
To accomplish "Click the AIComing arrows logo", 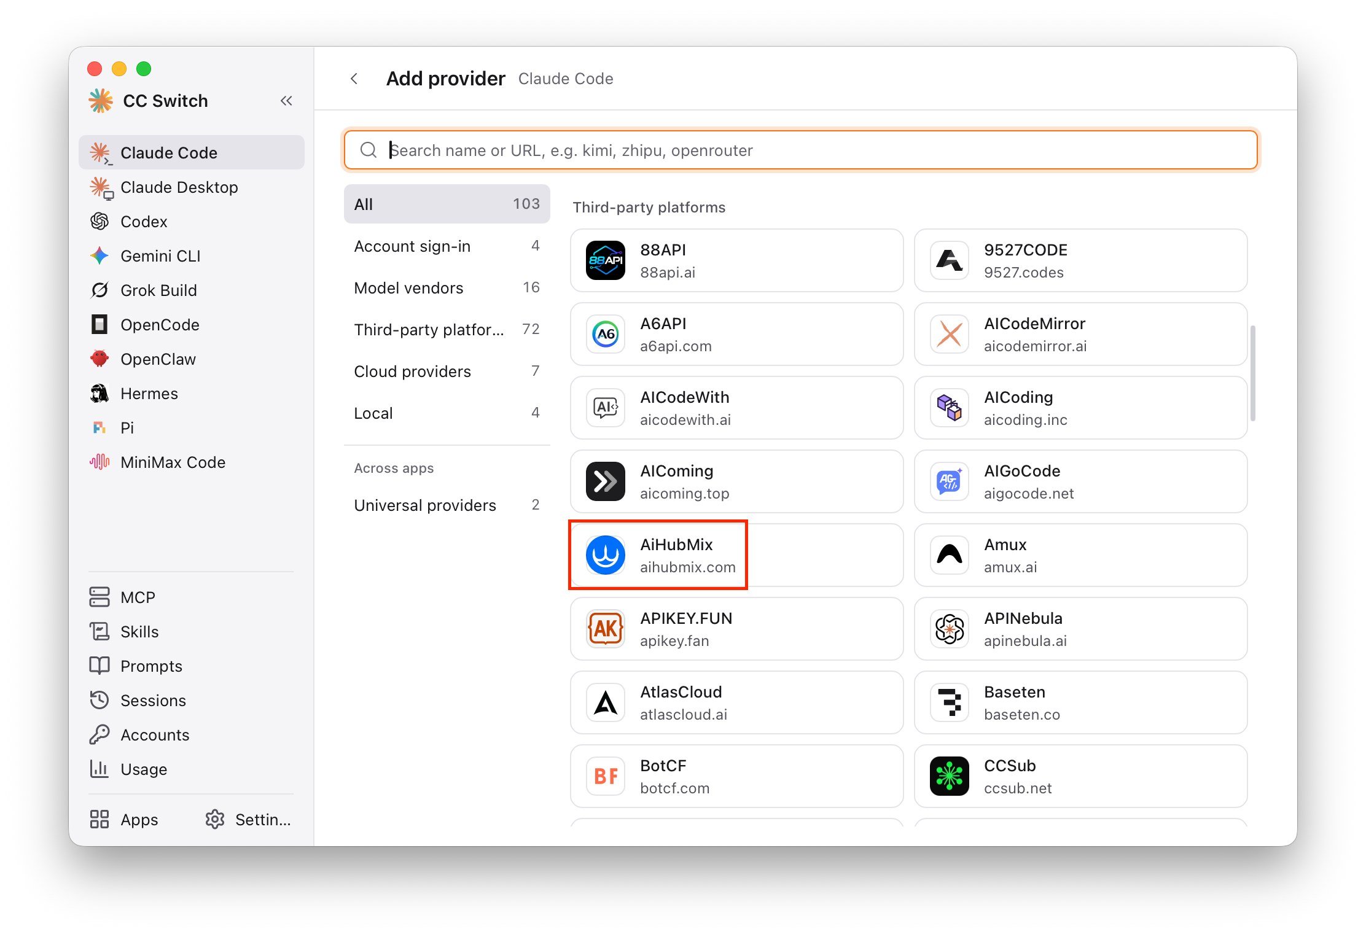I will tap(606, 481).
